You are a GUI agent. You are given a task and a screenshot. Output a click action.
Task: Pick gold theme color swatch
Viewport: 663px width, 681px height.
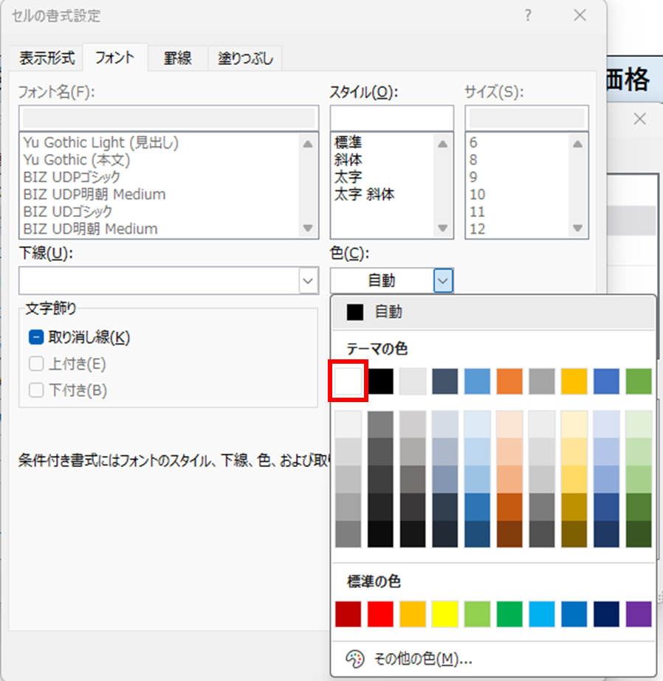coord(574,381)
